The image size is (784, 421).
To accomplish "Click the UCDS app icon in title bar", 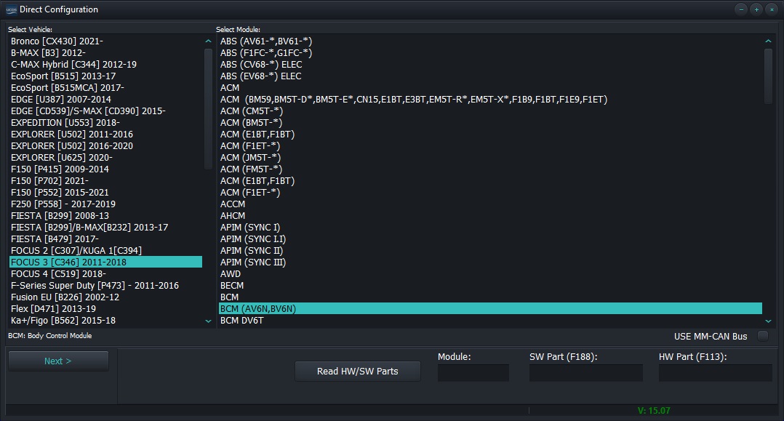I will (x=11, y=9).
